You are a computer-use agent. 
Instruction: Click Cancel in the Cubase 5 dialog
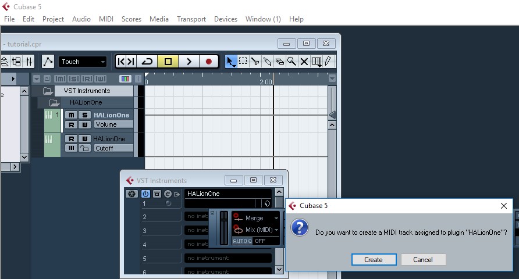[x=423, y=259]
